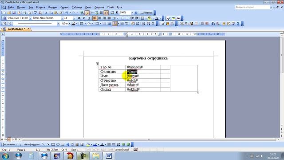The height and width of the screenshot is (160, 284).
Task: Open the Таблица menu
Action: pyautogui.click(x=77, y=7)
